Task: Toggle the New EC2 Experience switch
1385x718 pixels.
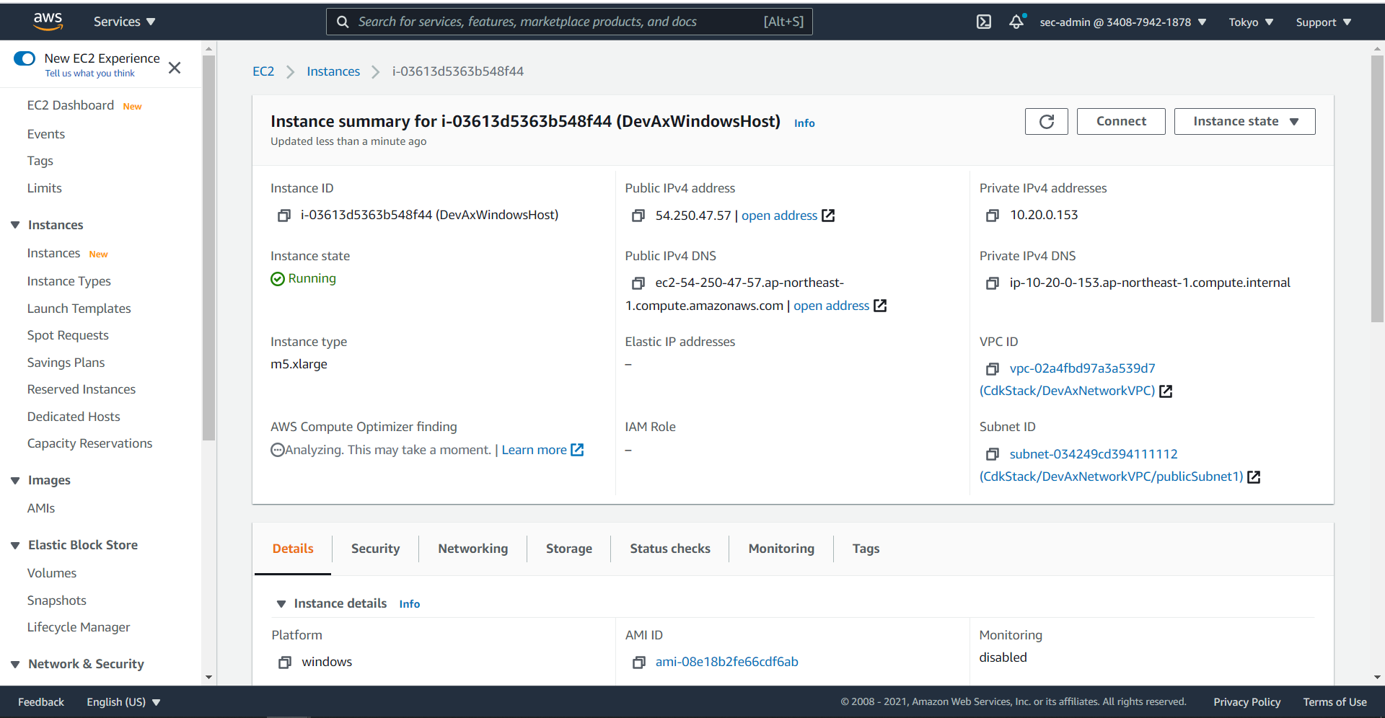Action: pos(25,58)
